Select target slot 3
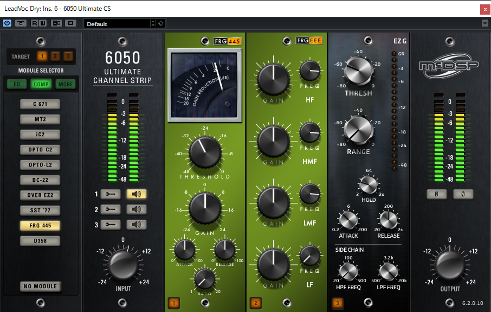Image resolution: width=491 pixels, height=312 pixels. (x=68, y=56)
